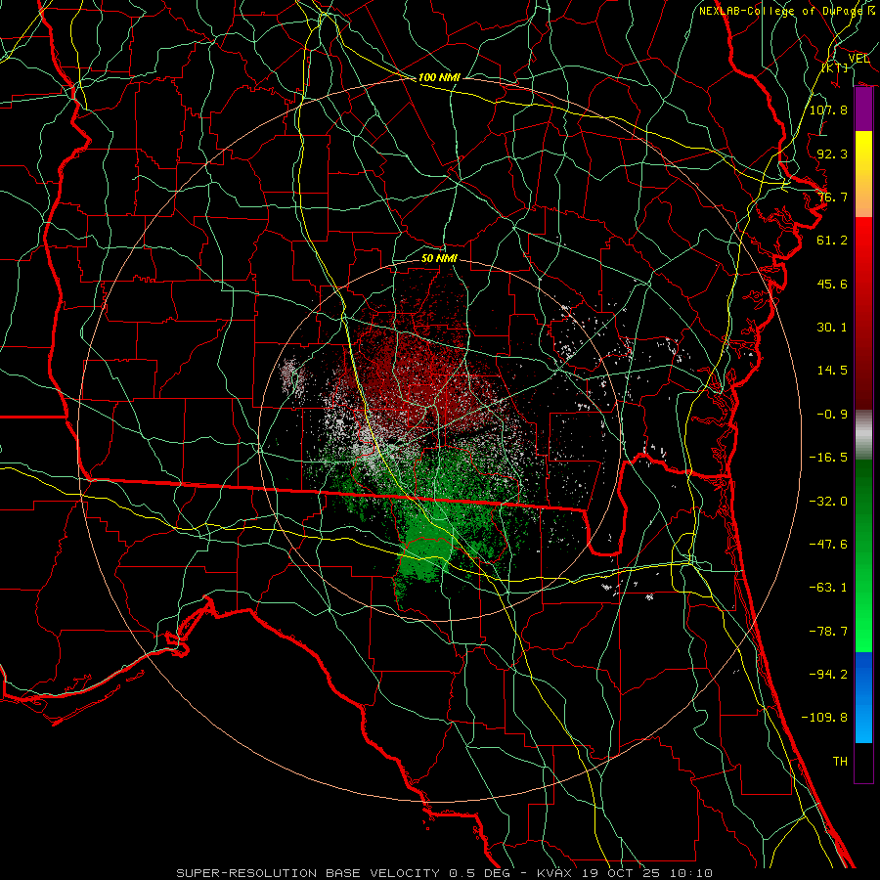This screenshot has width=880, height=880.
Task: Click the 30.1 legend value
Action: (832, 328)
